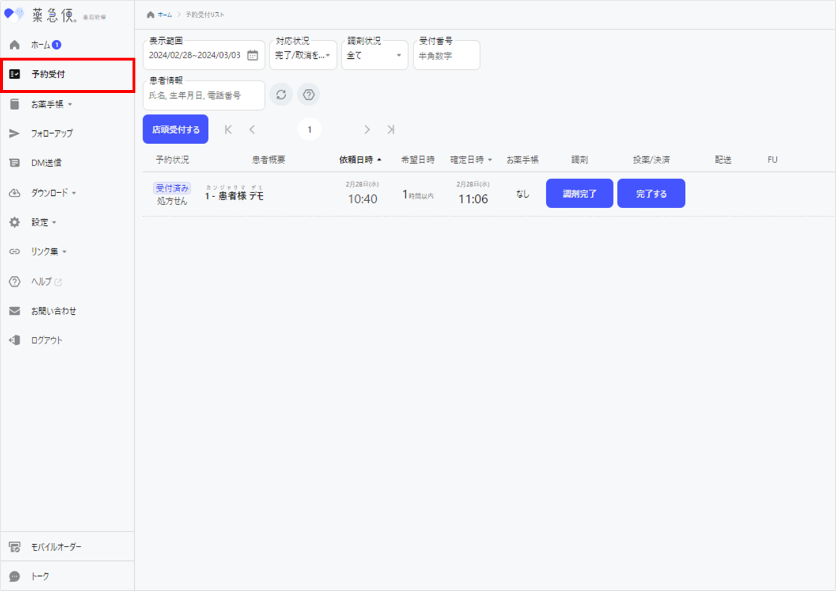The height and width of the screenshot is (591, 836).
Task: Click the 調剤完了 button
Action: click(x=579, y=194)
